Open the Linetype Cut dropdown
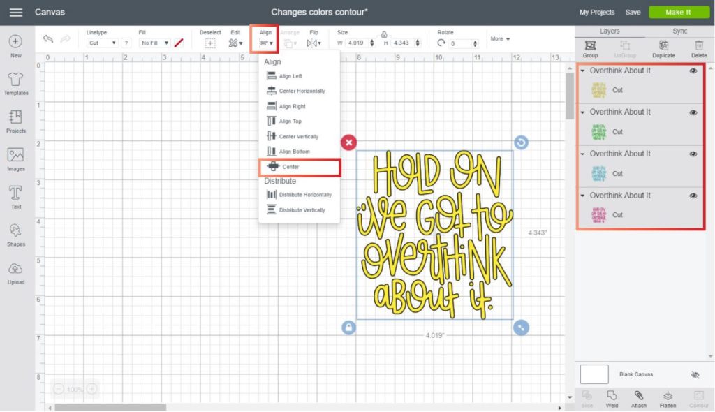This screenshot has width=715, height=412. tap(103, 43)
